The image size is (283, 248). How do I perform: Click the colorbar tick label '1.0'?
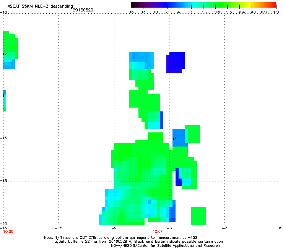point(276,12)
